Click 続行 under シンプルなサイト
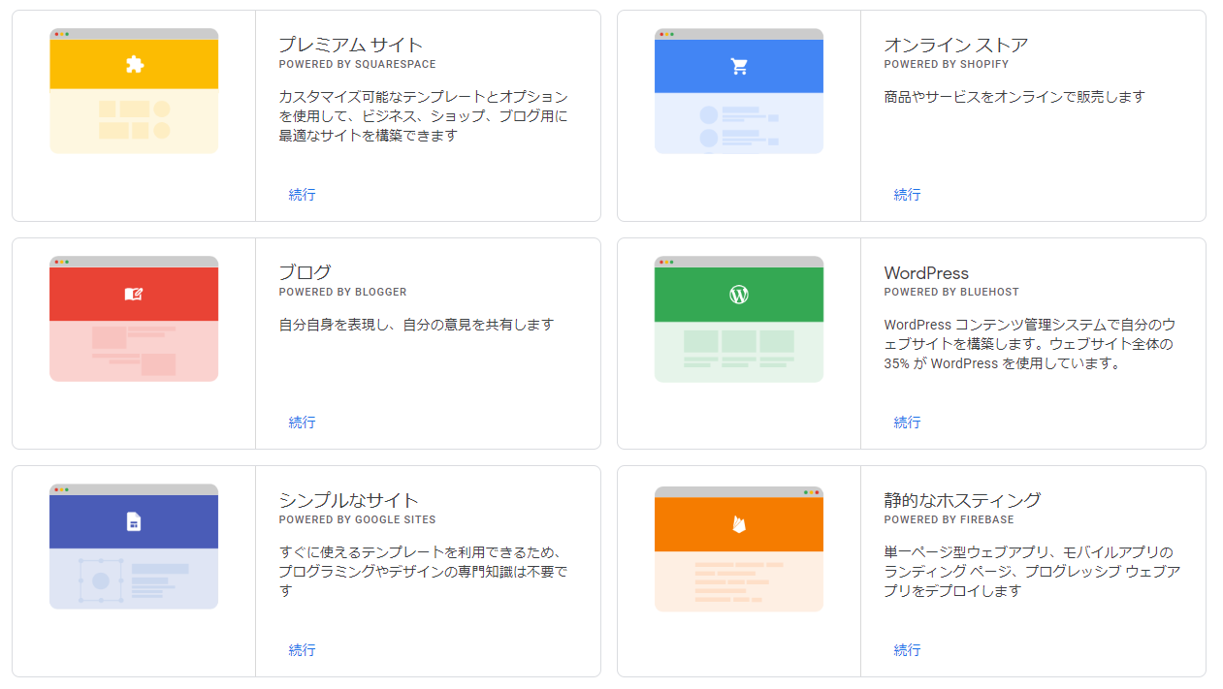Viewport: 1223px width, 689px height. (x=302, y=650)
